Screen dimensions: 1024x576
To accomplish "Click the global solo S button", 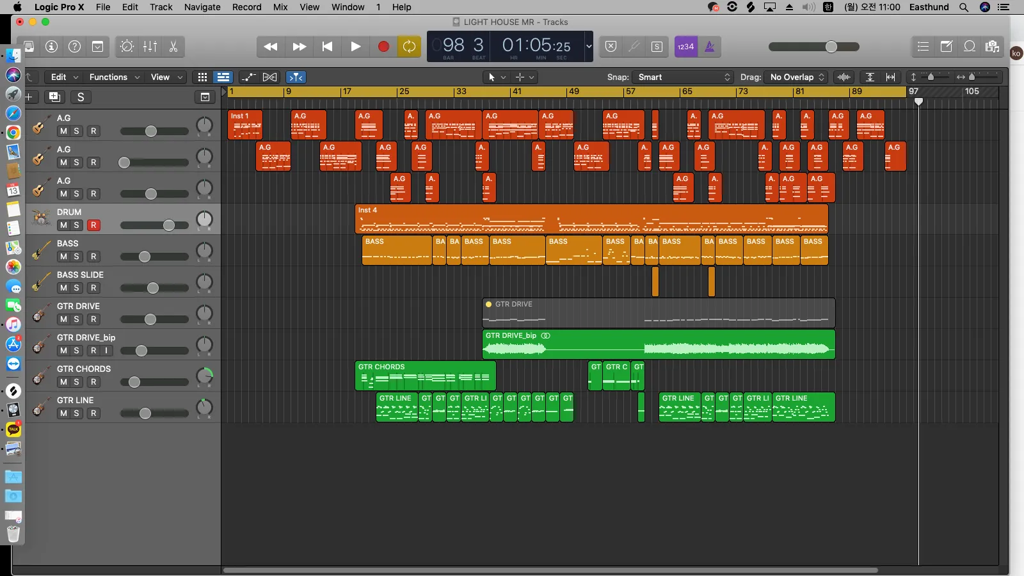I will point(81,97).
